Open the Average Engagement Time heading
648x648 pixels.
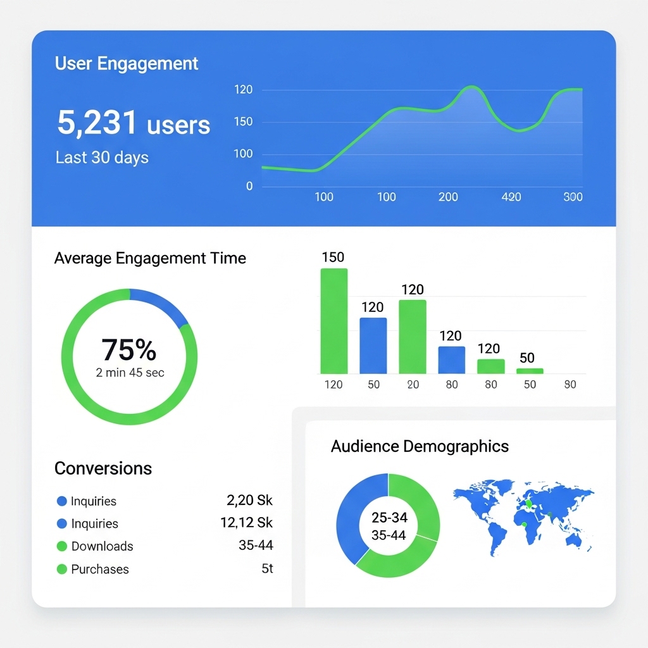pyautogui.click(x=150, y=258)
